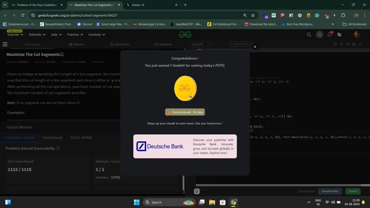Image resolution: width=370 pixels, height=208 pixels.
Task: Open a new browser tab
Action: click(185, 5)
